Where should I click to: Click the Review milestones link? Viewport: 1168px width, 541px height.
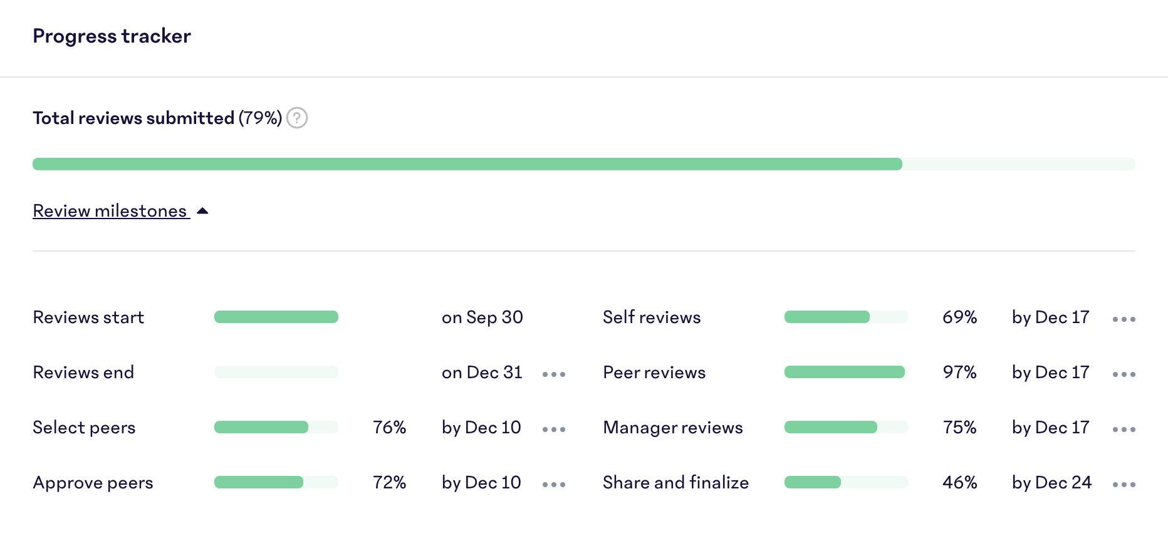(x=110, y=211)
